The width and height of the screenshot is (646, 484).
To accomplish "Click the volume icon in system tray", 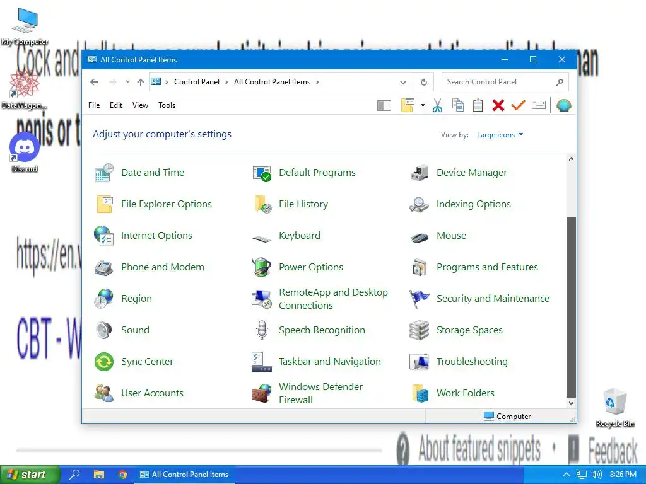I will pyautogui.click(x=597, y=475).
